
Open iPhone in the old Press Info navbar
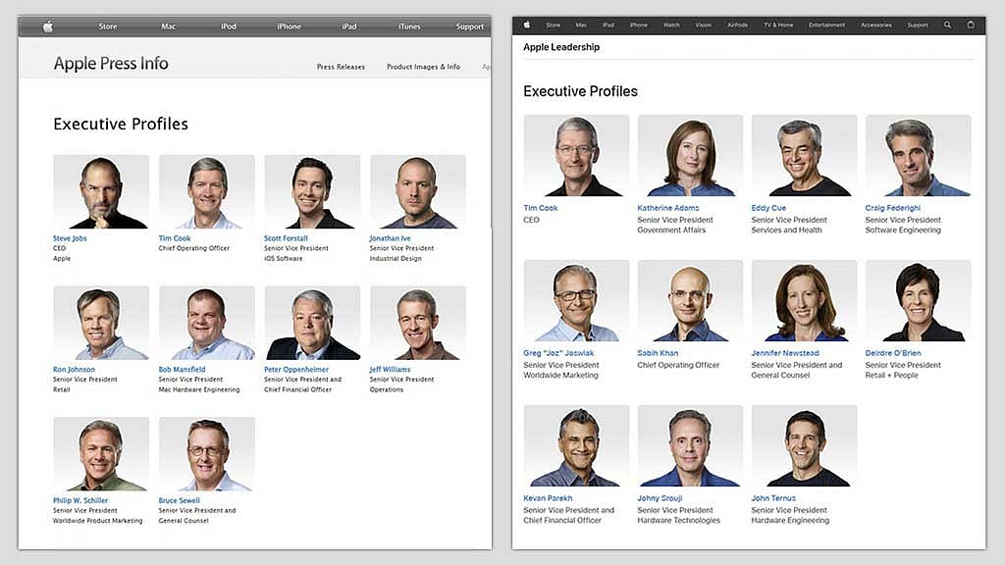point(289,26)
